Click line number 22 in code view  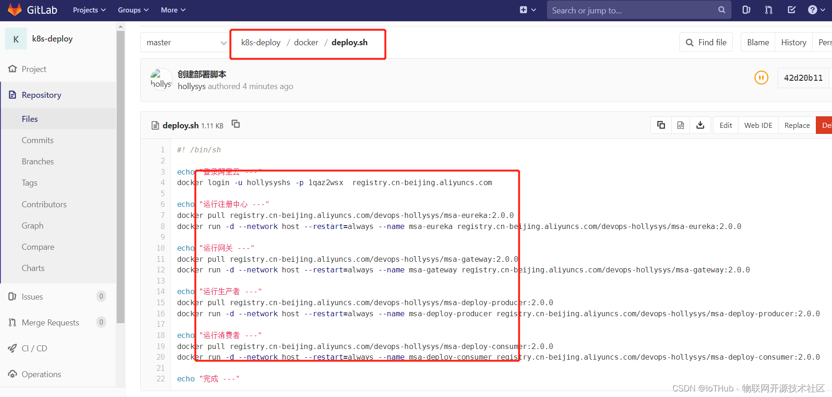(x=160, y=379)
